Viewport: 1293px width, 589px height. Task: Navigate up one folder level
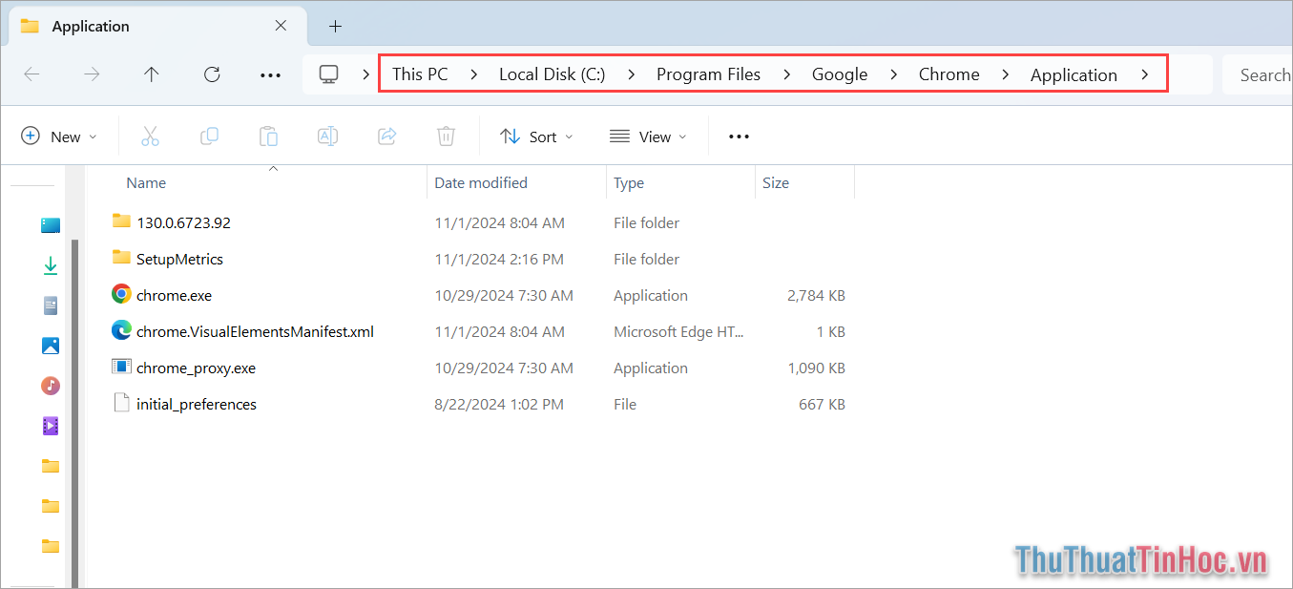pos(151,74)
